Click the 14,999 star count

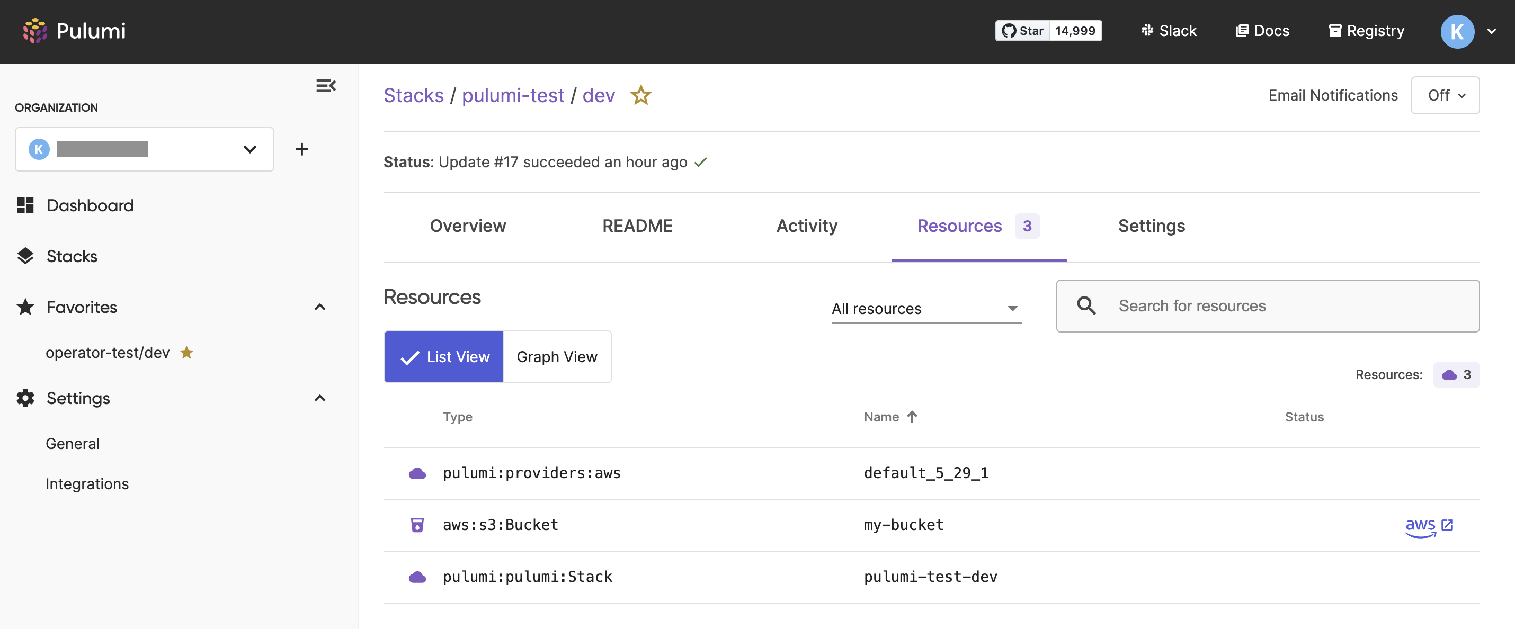tap(1075, 31)
